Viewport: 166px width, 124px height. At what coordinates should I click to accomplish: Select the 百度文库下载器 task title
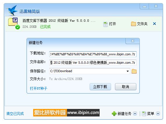pyautogui.click(x=59, y=21)
